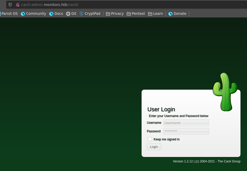Click the Version 1.2.12 footer text
This screenshot has height=171, width=247.
point(206,161)
